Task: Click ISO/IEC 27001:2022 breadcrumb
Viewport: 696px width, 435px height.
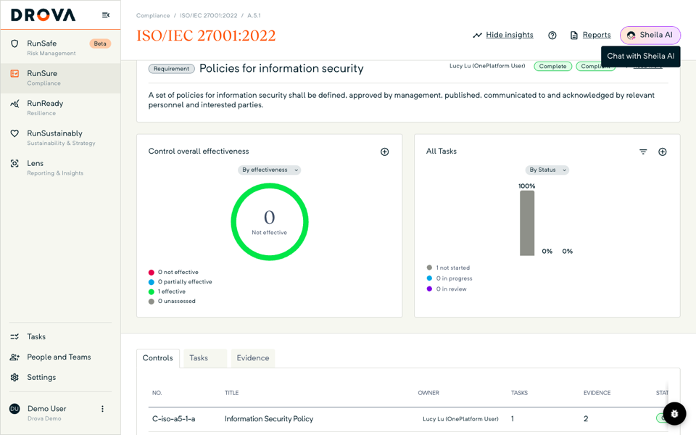Action: coord(209,15)
